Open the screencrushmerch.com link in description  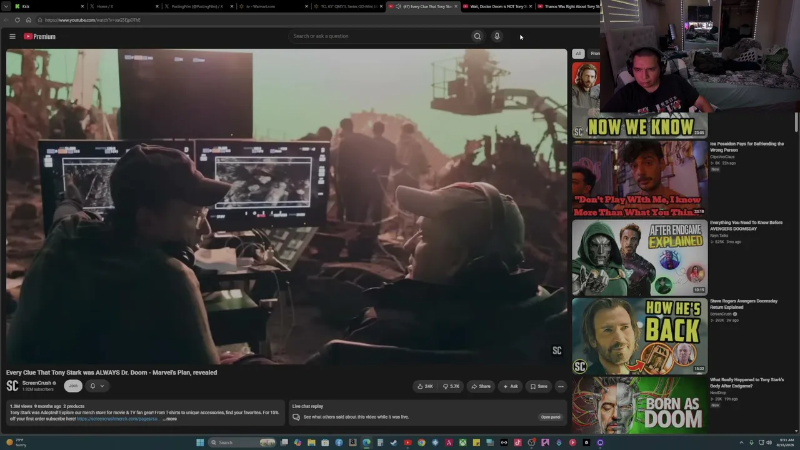[117, 419]
